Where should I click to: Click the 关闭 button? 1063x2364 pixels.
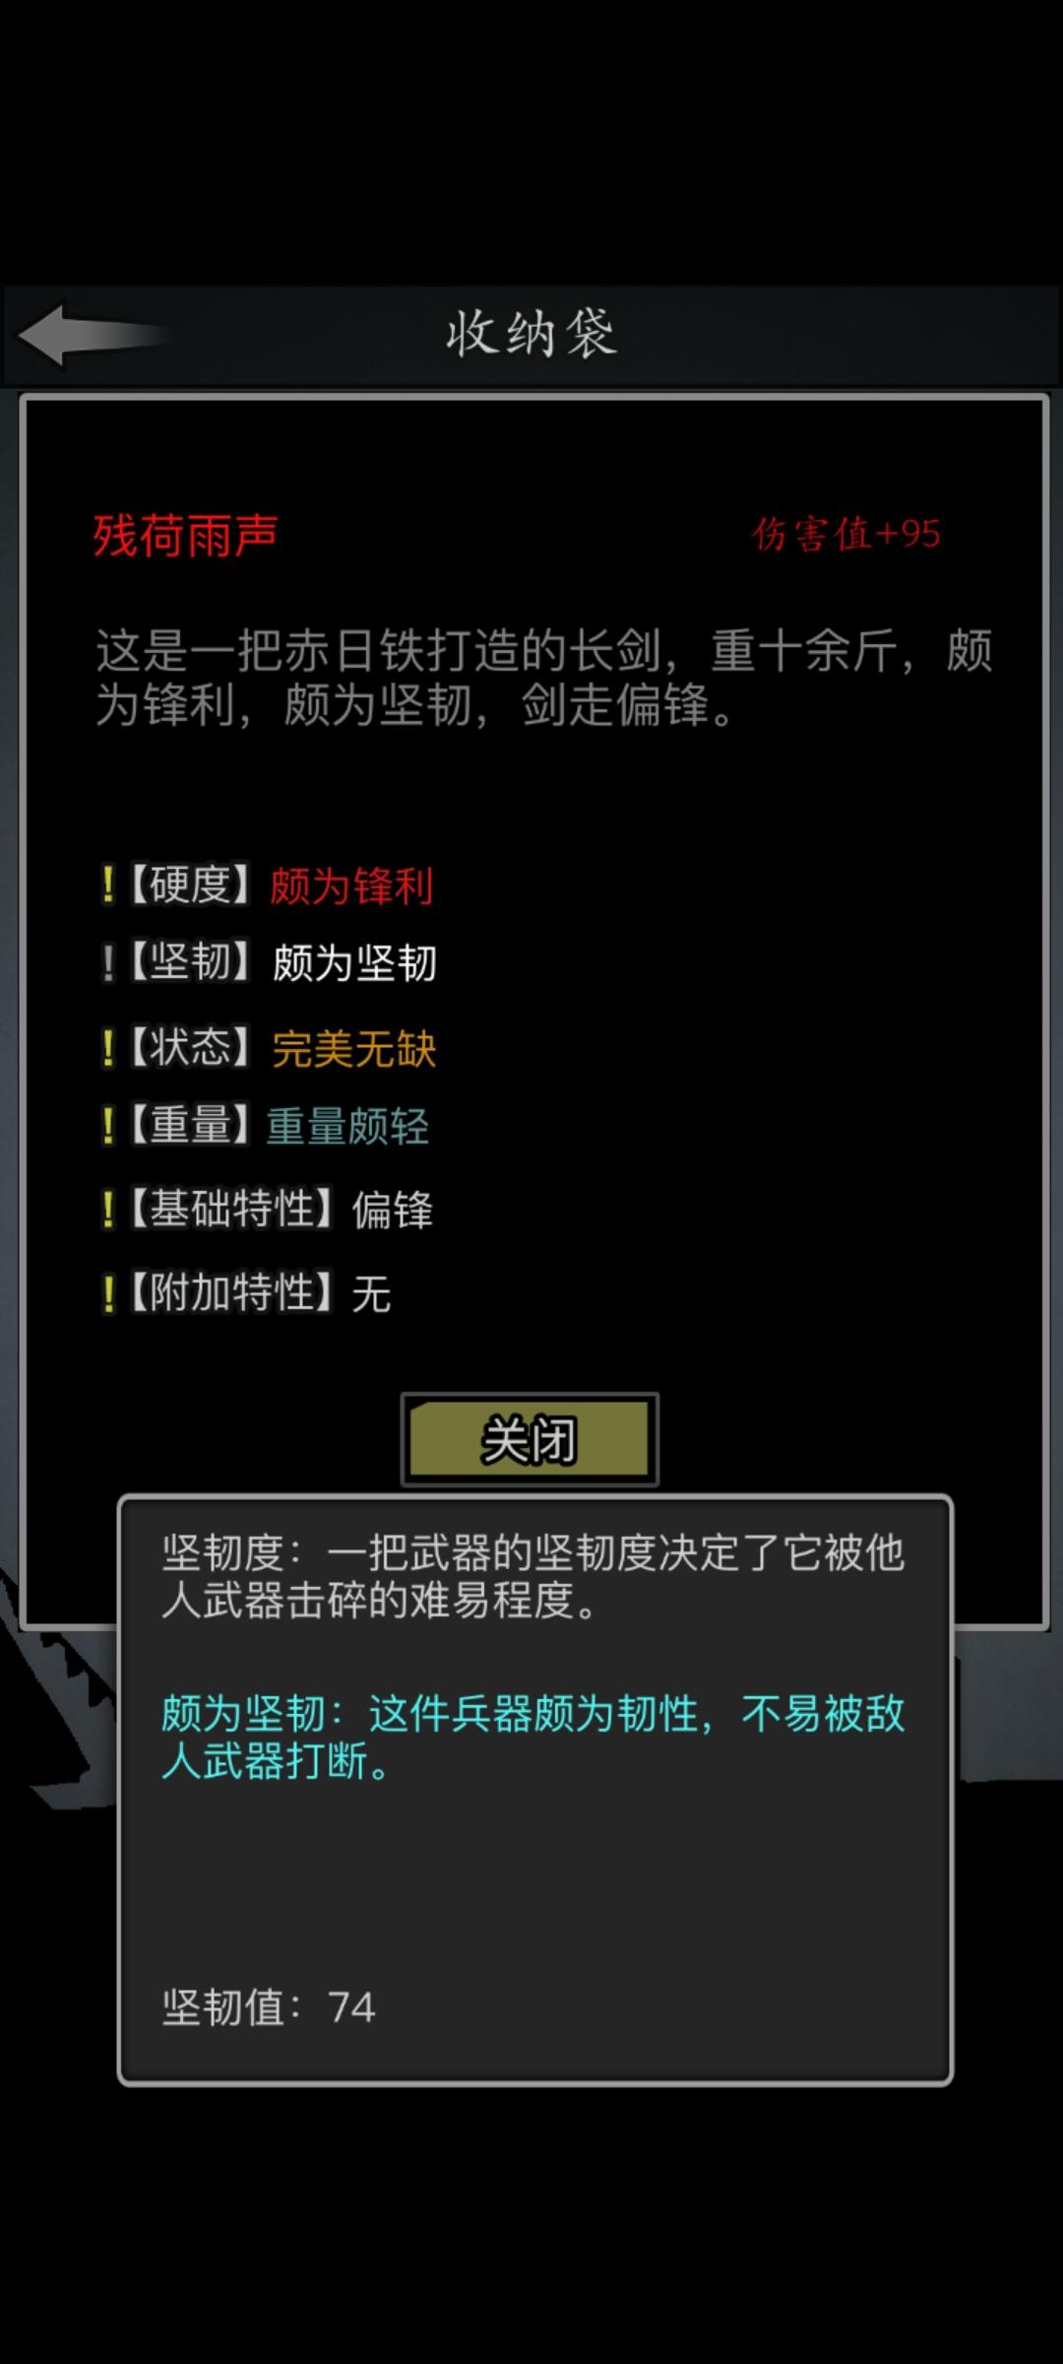point(530,1440)
